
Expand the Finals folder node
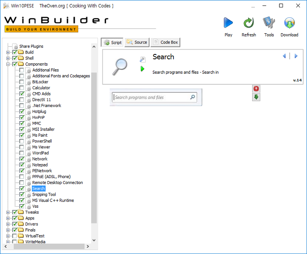point(8,230)
